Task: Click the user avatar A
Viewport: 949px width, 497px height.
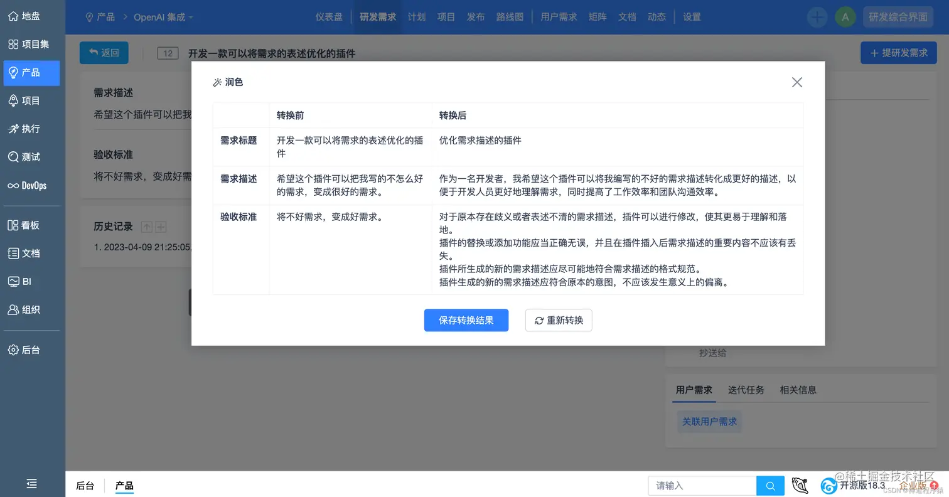Action: coord(845,17)
